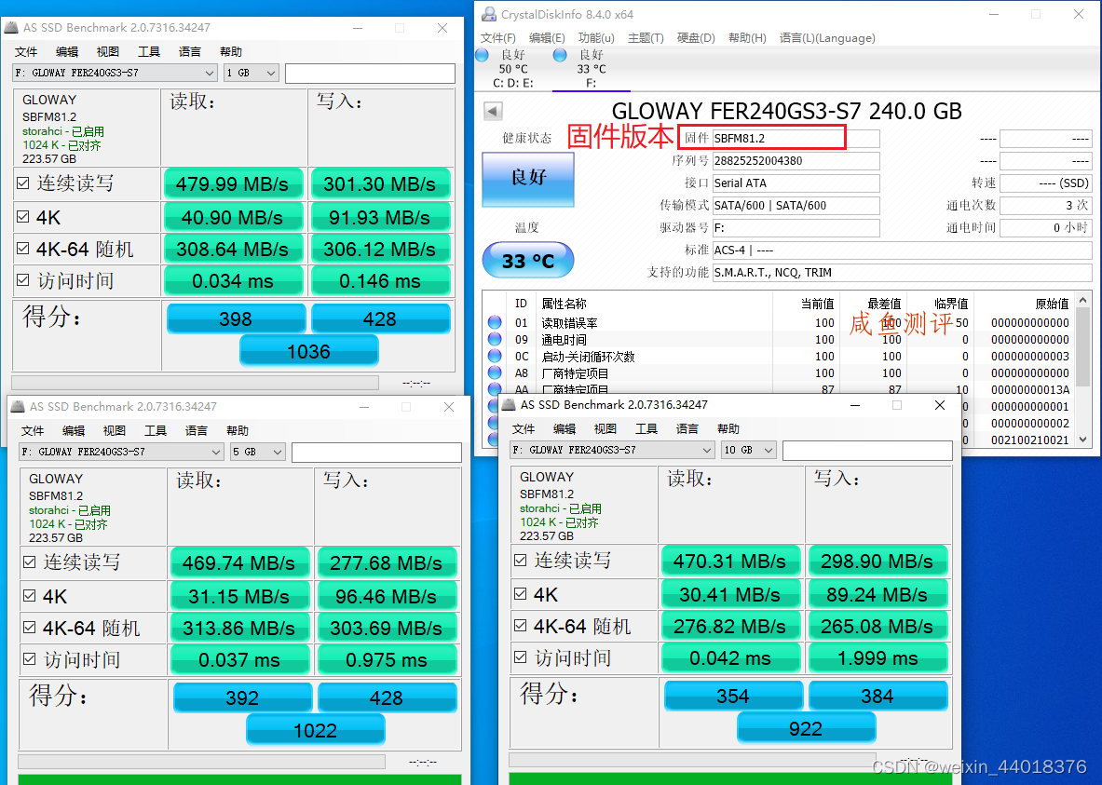Click the 33 °C temperature button
This screenshot has height=785, width=1102.
tap(528, 261)
